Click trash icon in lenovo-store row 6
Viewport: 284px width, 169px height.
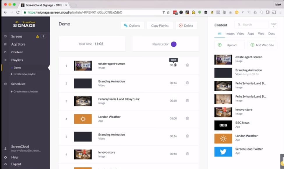(187, 154)
